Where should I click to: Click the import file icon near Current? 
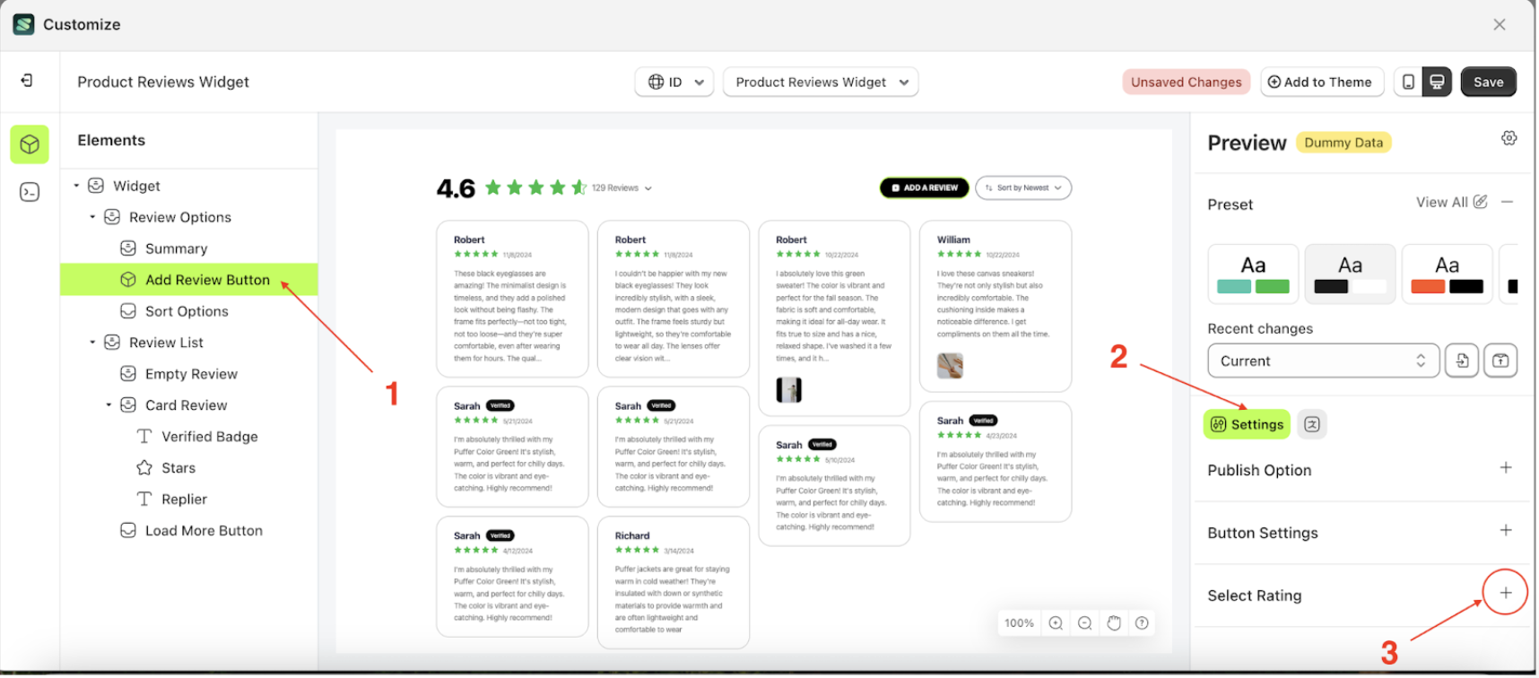pos(1462,361)
